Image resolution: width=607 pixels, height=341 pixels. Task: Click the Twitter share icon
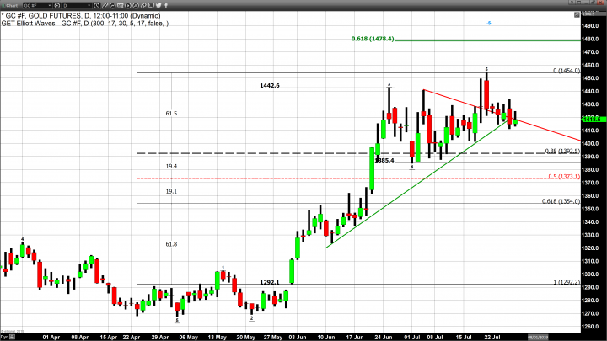[158, 5]
